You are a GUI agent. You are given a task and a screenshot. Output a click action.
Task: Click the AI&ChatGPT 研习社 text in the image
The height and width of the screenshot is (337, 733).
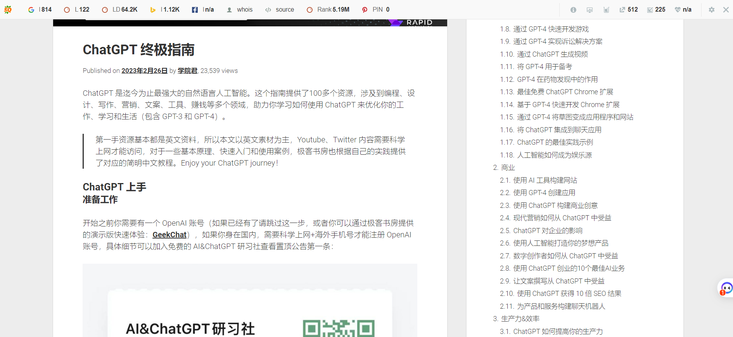pos(190,329)
